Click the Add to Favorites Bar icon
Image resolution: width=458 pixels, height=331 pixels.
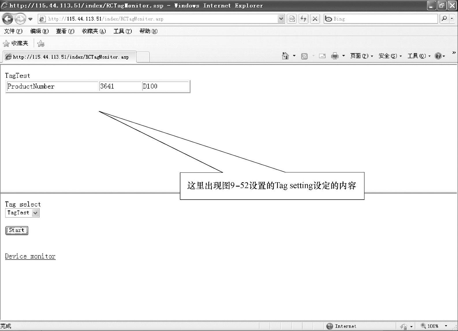[x=41, y=44]
